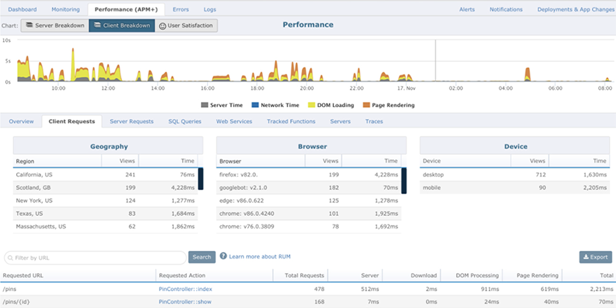Select the New York, US row
The height and width of the screenshot is (308, 616).
click(x=105, y=201)
